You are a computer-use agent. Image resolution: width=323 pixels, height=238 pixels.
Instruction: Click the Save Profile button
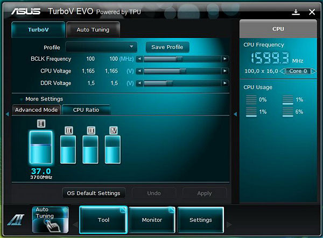[167, 47]
